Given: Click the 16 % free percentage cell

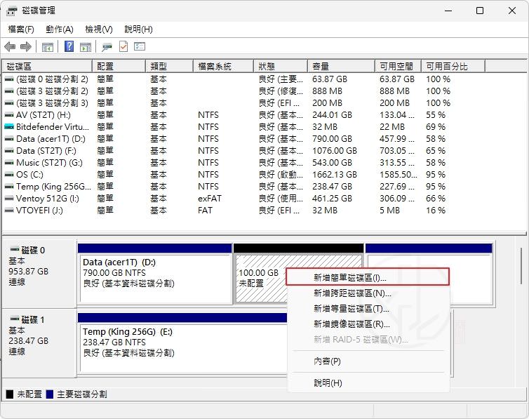Looking at the screenshot, I should pyautogui.click(x=436, y=211).
